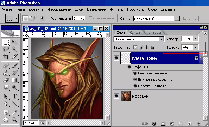
Task: Open the Нормальный blend mode dropdown
Action: coord(161,39)
